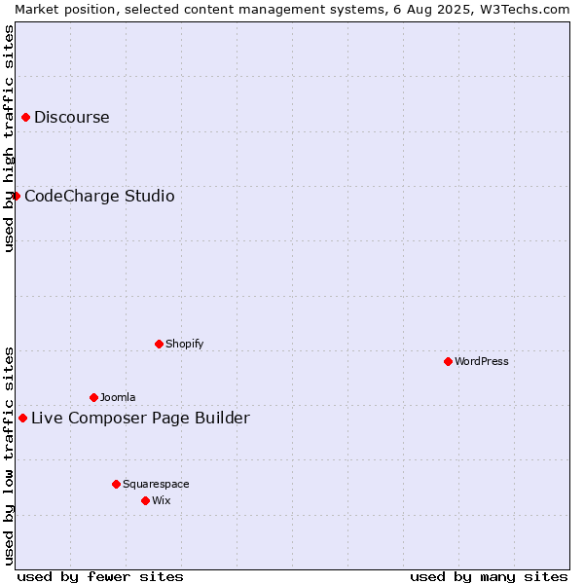The width and height of the screenshot is (584, 584).
Task: Click the red WordPress data point
Action: coord(448,361)
